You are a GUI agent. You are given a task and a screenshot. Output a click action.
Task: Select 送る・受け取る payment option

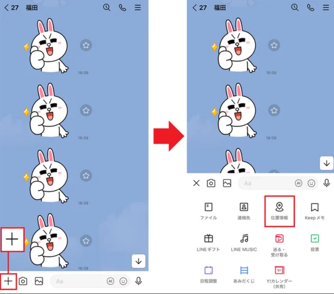pyautogui.click(x=280, y=245)
